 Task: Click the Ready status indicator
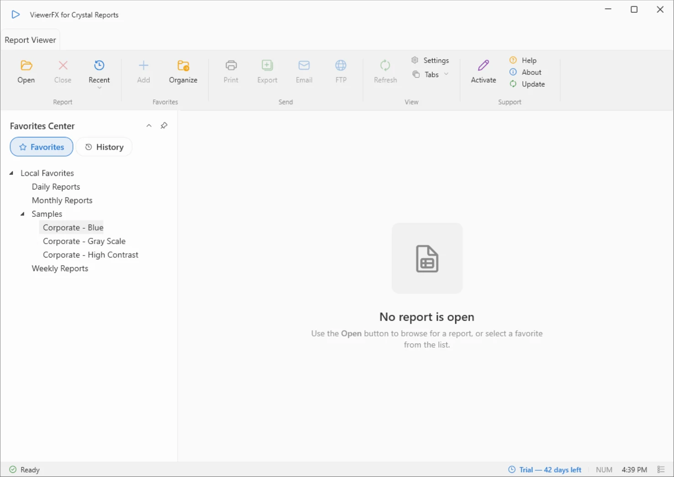(x=25, y=470)
